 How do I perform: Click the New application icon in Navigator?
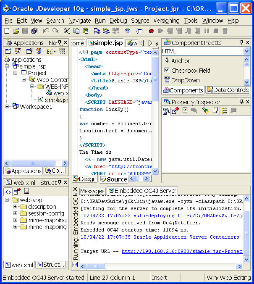pyautogui.click(x=8, y=51)
